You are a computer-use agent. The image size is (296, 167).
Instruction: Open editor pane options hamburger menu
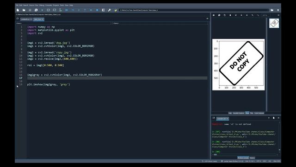207,19
